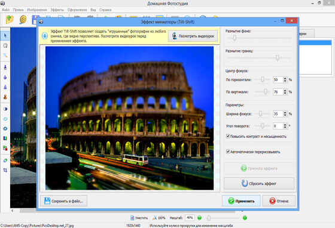Click the 'Масштаб' field showing 49%
The width and height of the screenshot is (335, 228).
click(190, 218)
